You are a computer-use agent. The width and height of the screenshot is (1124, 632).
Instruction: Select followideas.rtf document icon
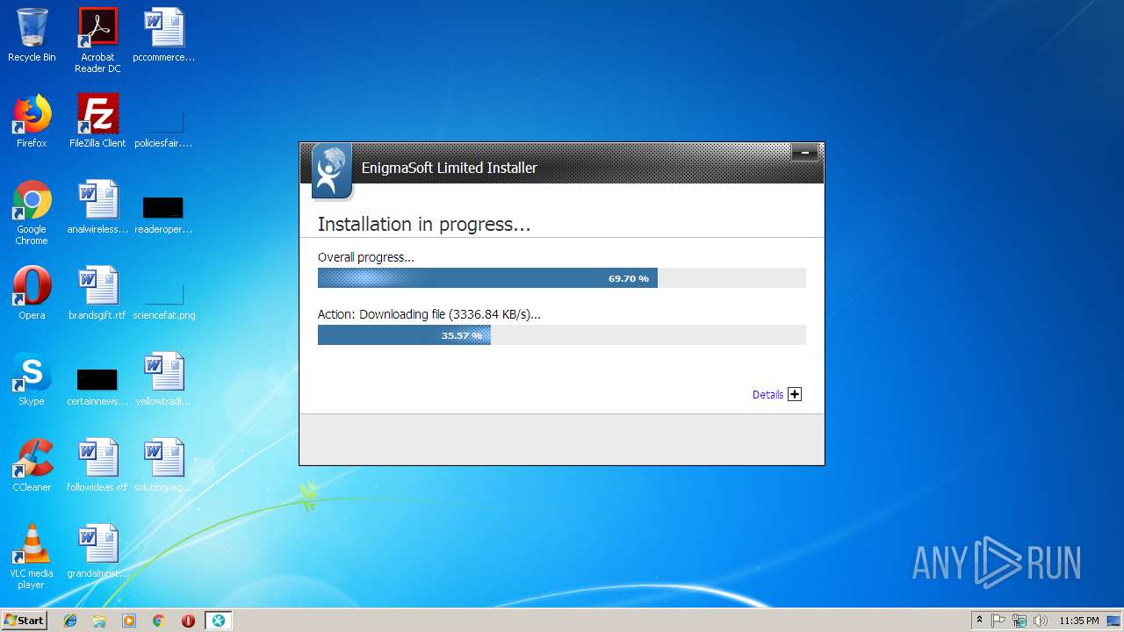(x=97, y=465)
